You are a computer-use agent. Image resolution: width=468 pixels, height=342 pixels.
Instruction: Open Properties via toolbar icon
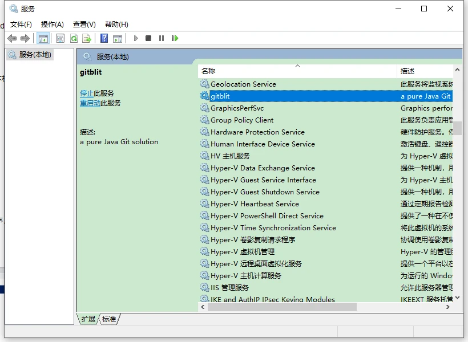click(x=60, y=38)
